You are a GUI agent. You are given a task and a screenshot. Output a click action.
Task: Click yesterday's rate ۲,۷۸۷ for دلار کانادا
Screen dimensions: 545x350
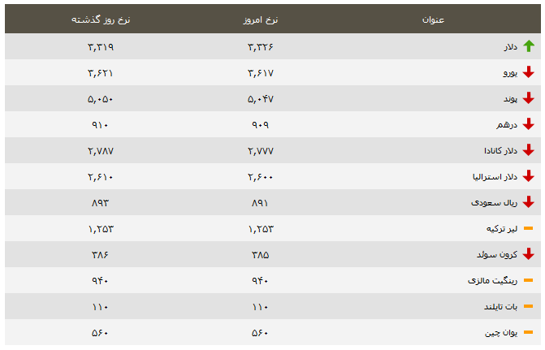click(101, 151)
